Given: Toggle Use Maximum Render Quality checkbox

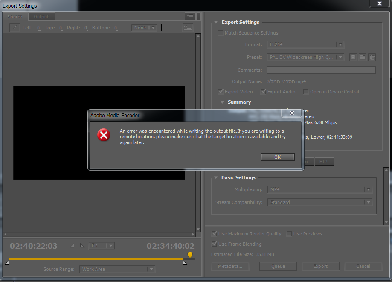Looking at the screenshot, I should [214, 234].
